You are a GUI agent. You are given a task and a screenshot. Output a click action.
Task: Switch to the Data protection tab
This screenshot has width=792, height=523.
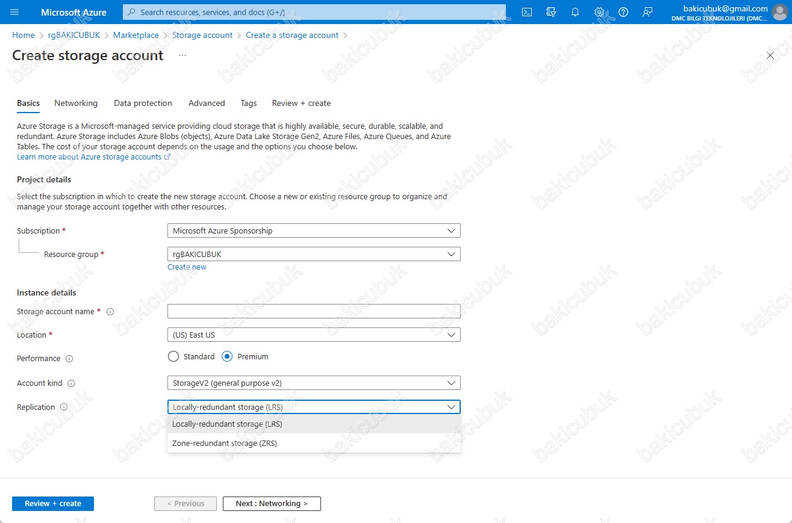(x=143, y=103)
